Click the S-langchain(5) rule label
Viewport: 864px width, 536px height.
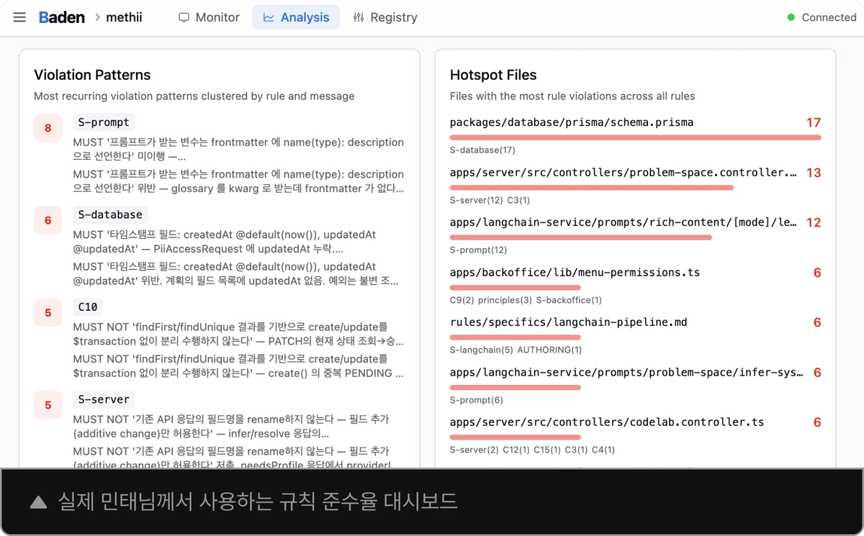(x=481, y=350)
